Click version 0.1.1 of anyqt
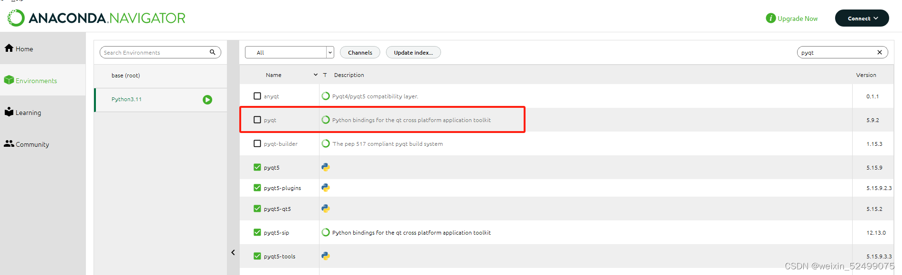Screen dimensions: 902x275 (x=873, y=96)
